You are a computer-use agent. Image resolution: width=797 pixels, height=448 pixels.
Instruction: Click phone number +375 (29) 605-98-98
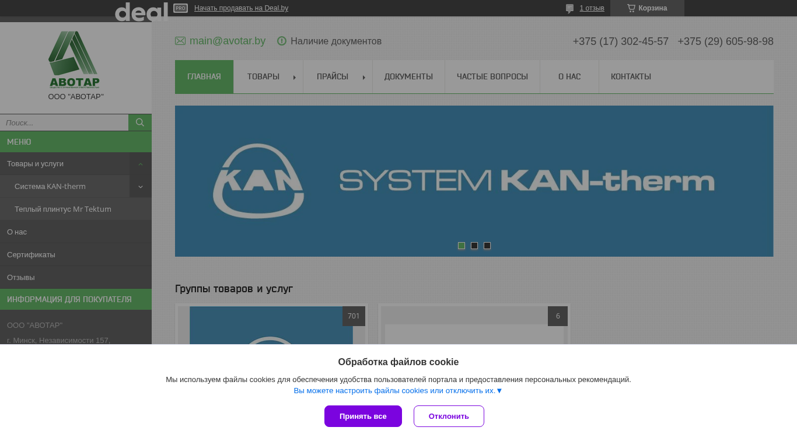pyautogui.click(x=726, y=41)
